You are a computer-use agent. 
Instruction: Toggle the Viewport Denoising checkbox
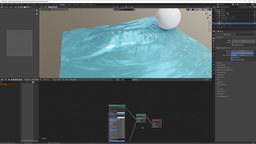tap(232, 45)
